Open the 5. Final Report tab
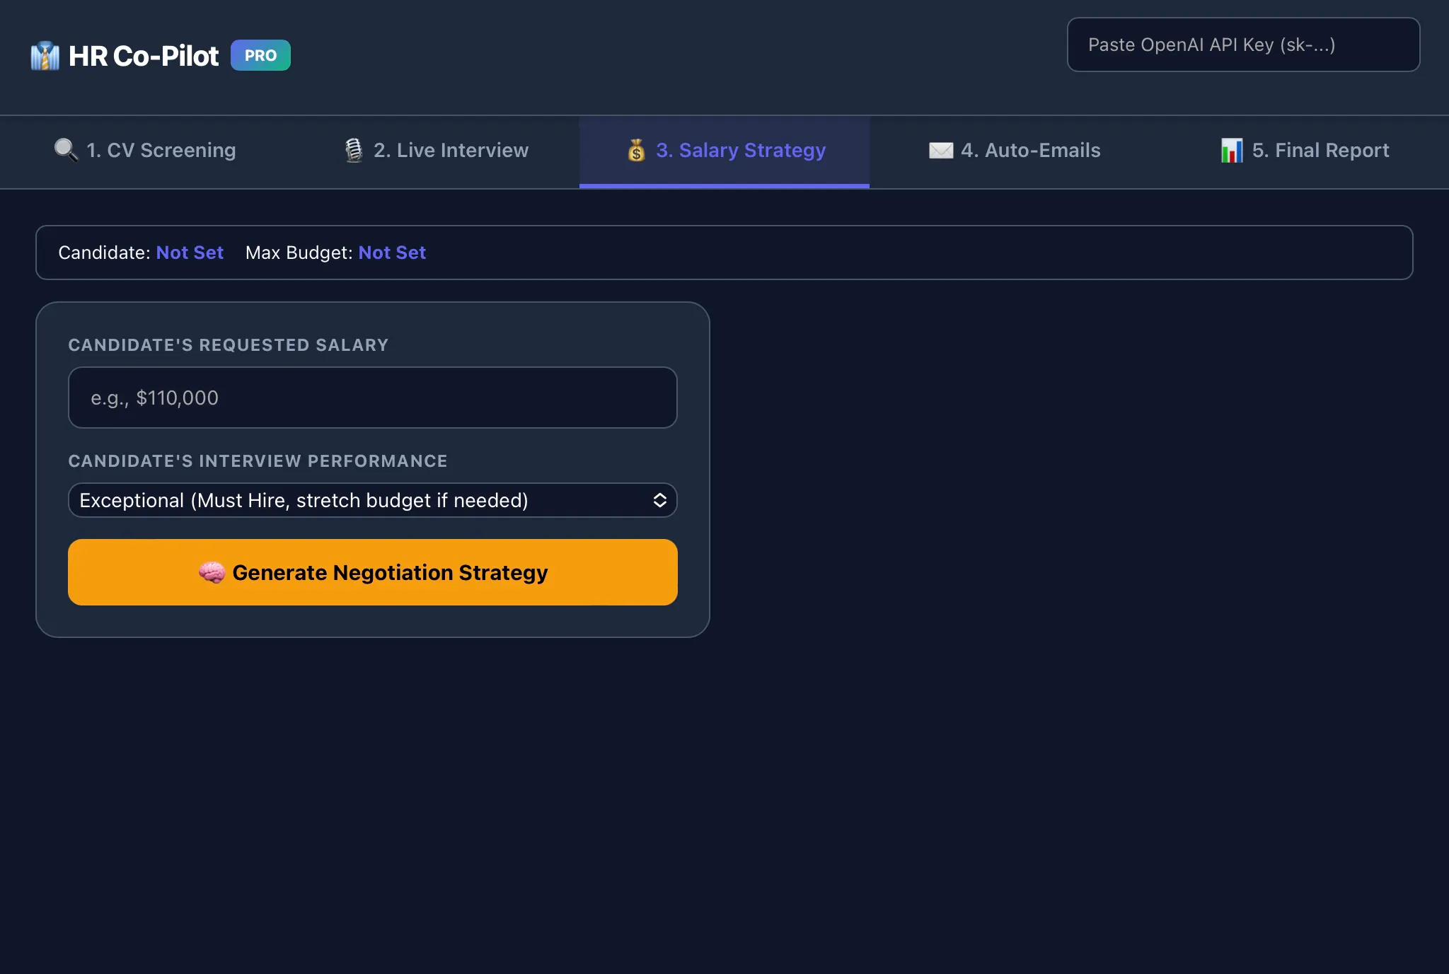The height and width of the screenshot is (974, 1449). coord(1304,151)
